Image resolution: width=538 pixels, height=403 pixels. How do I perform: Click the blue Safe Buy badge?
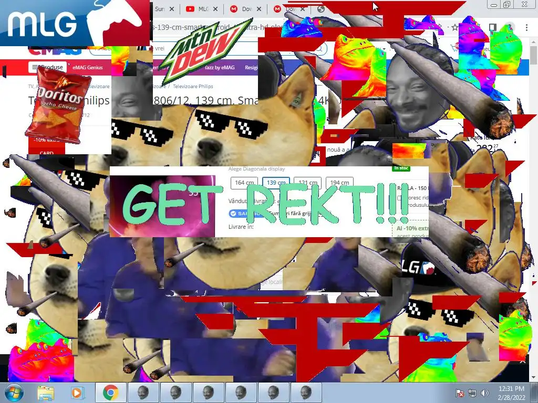[246, 214]
